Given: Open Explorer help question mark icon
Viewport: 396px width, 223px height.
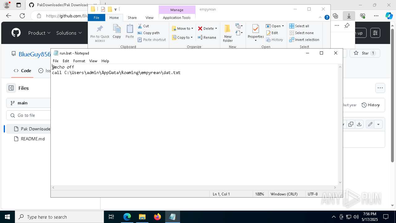Looking at the screenshot, I should coord(327,17).
